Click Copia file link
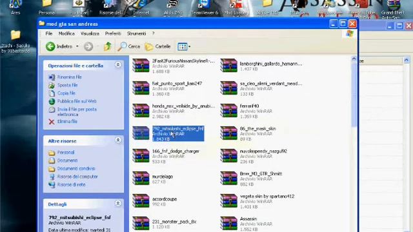This screenshot has width=413, height=232. tap(66, 93)
